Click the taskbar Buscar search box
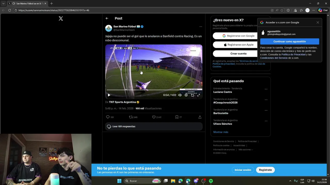 coord(143,181)
